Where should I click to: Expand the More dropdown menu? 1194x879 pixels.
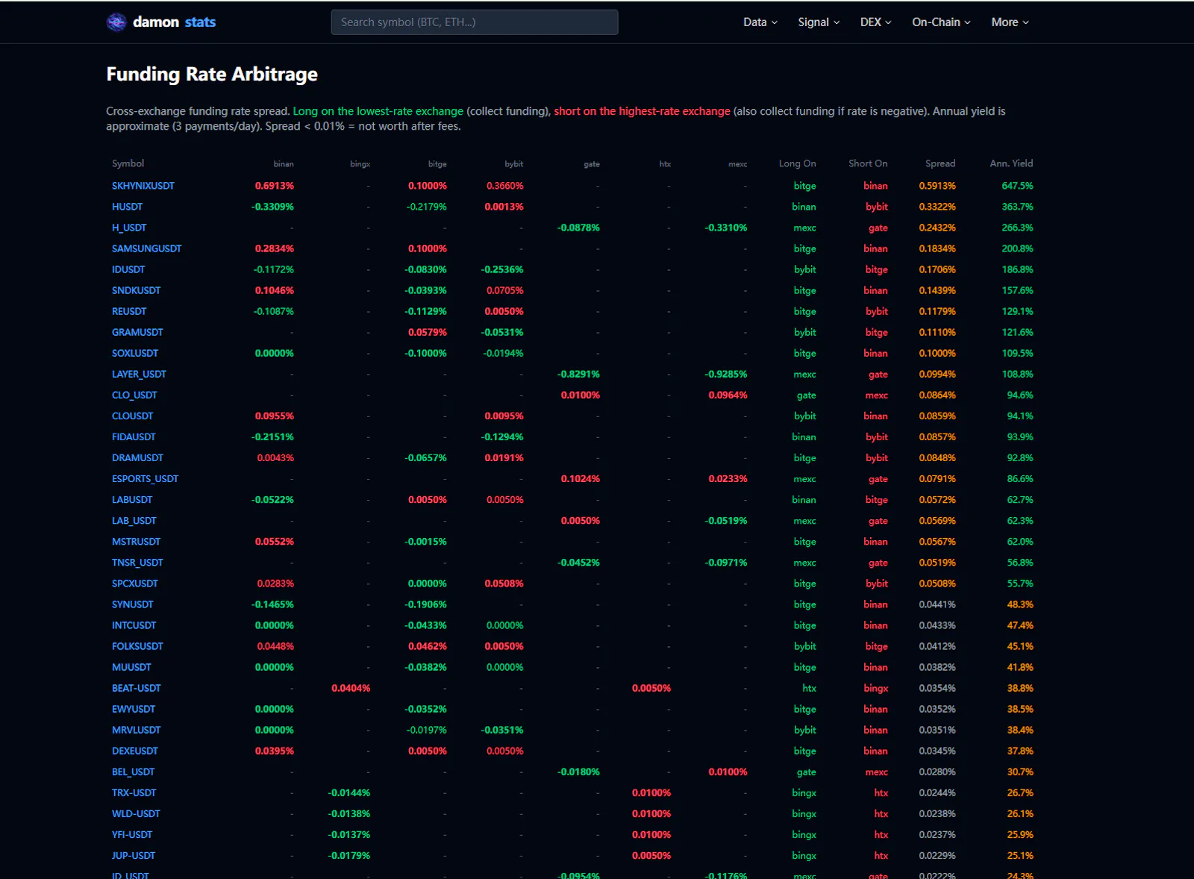pyautogui.click(x=1010, y=22)
